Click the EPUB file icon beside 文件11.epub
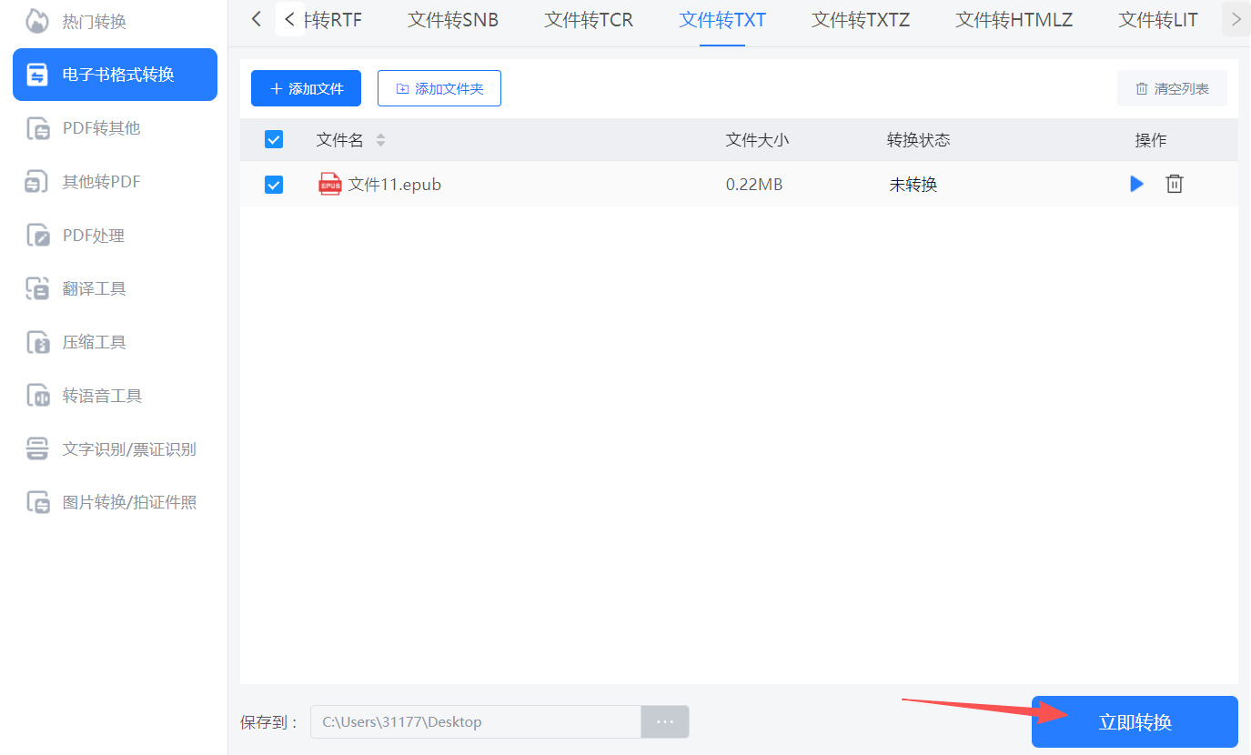The height and width of the screenshot is (755, 1251). click(329, 184)
